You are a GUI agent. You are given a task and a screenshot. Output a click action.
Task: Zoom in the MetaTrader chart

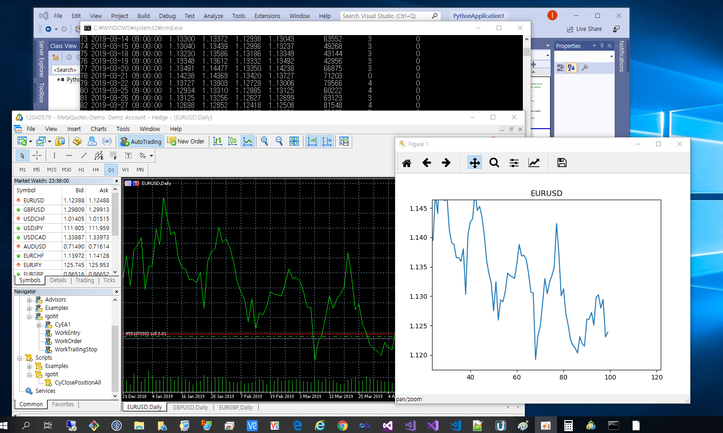(264, 141)
